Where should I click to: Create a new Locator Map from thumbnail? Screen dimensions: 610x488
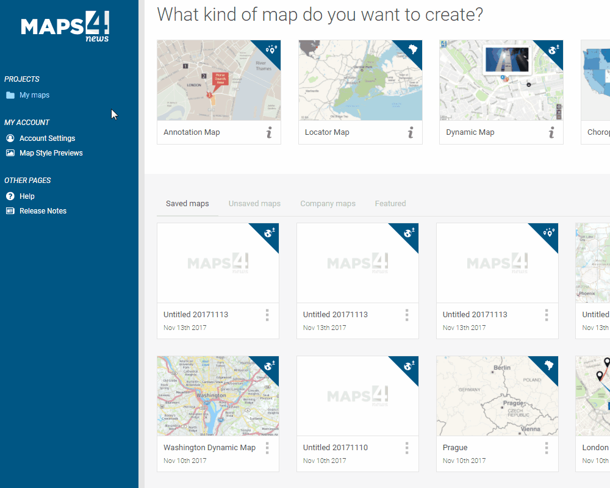pyautogui.click(x=361, y=80)
